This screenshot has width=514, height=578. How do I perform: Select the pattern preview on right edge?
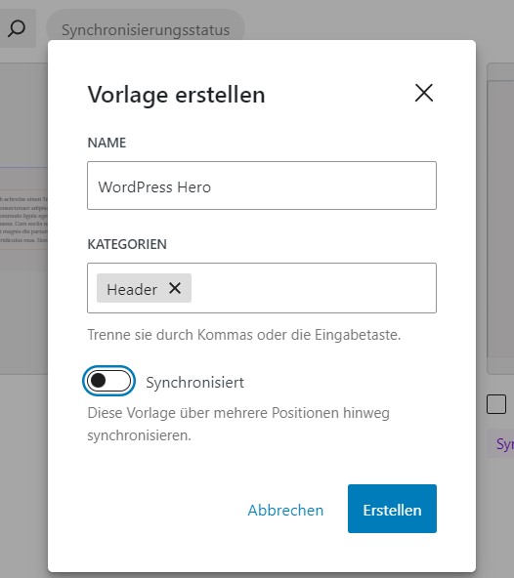point(500,219)
